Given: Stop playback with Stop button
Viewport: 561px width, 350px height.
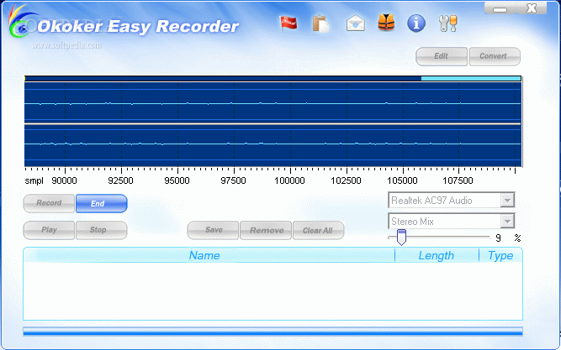Looking at the screenshot, I should click(102, 230).
